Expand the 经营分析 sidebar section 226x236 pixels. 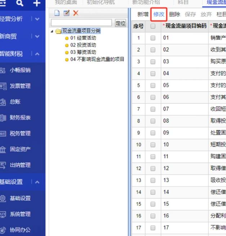[37, 19]
